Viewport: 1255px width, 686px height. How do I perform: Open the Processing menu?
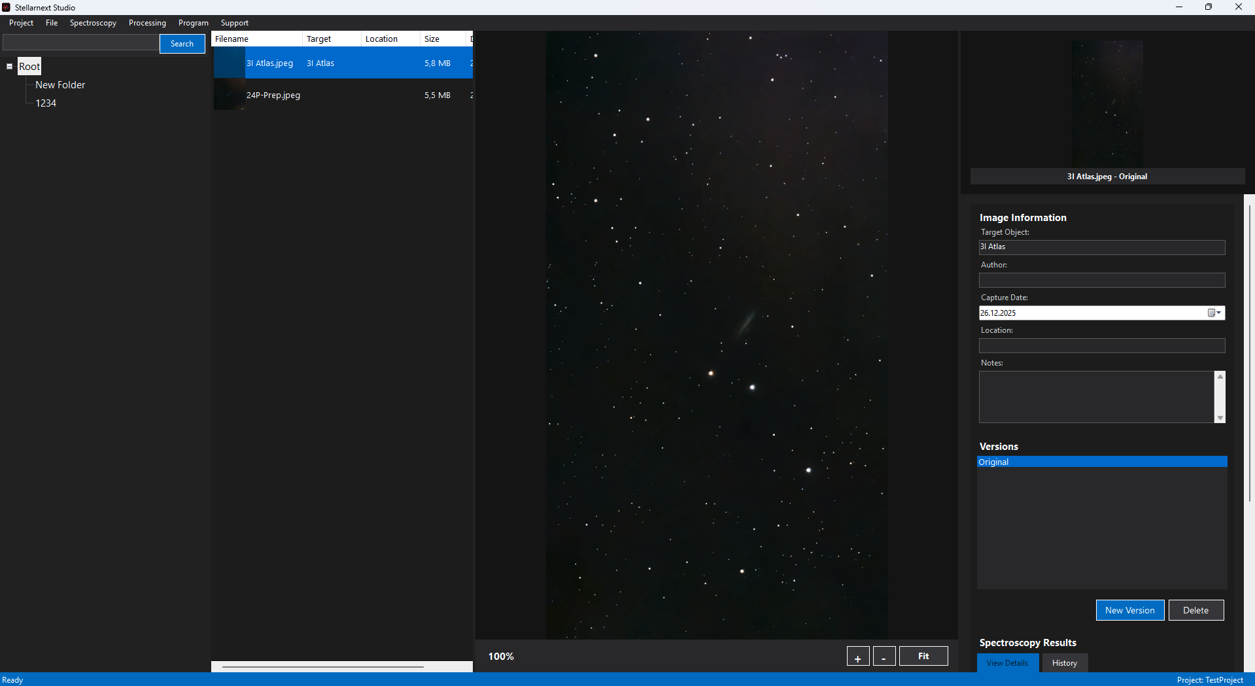click(x=147, y=23)
